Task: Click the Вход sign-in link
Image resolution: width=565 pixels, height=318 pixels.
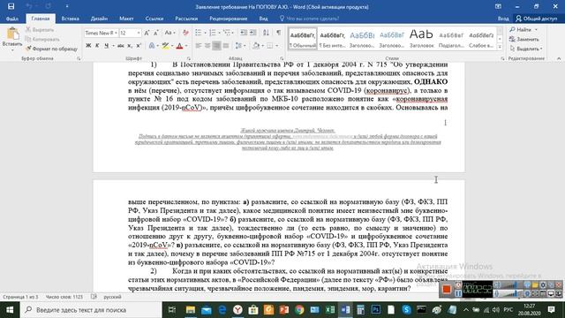Action: coord(503,19)
